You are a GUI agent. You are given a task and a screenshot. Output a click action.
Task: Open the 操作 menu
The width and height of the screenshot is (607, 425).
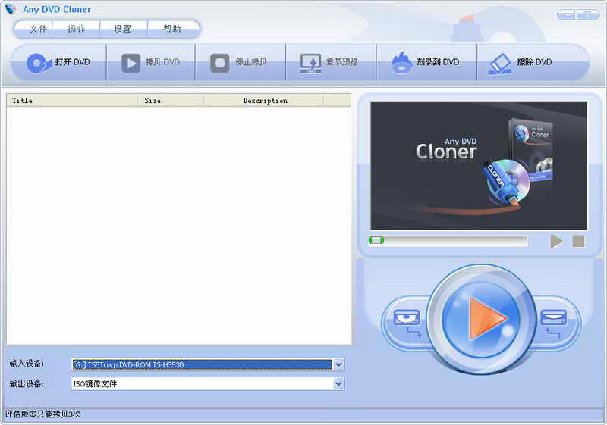(76, 29)
